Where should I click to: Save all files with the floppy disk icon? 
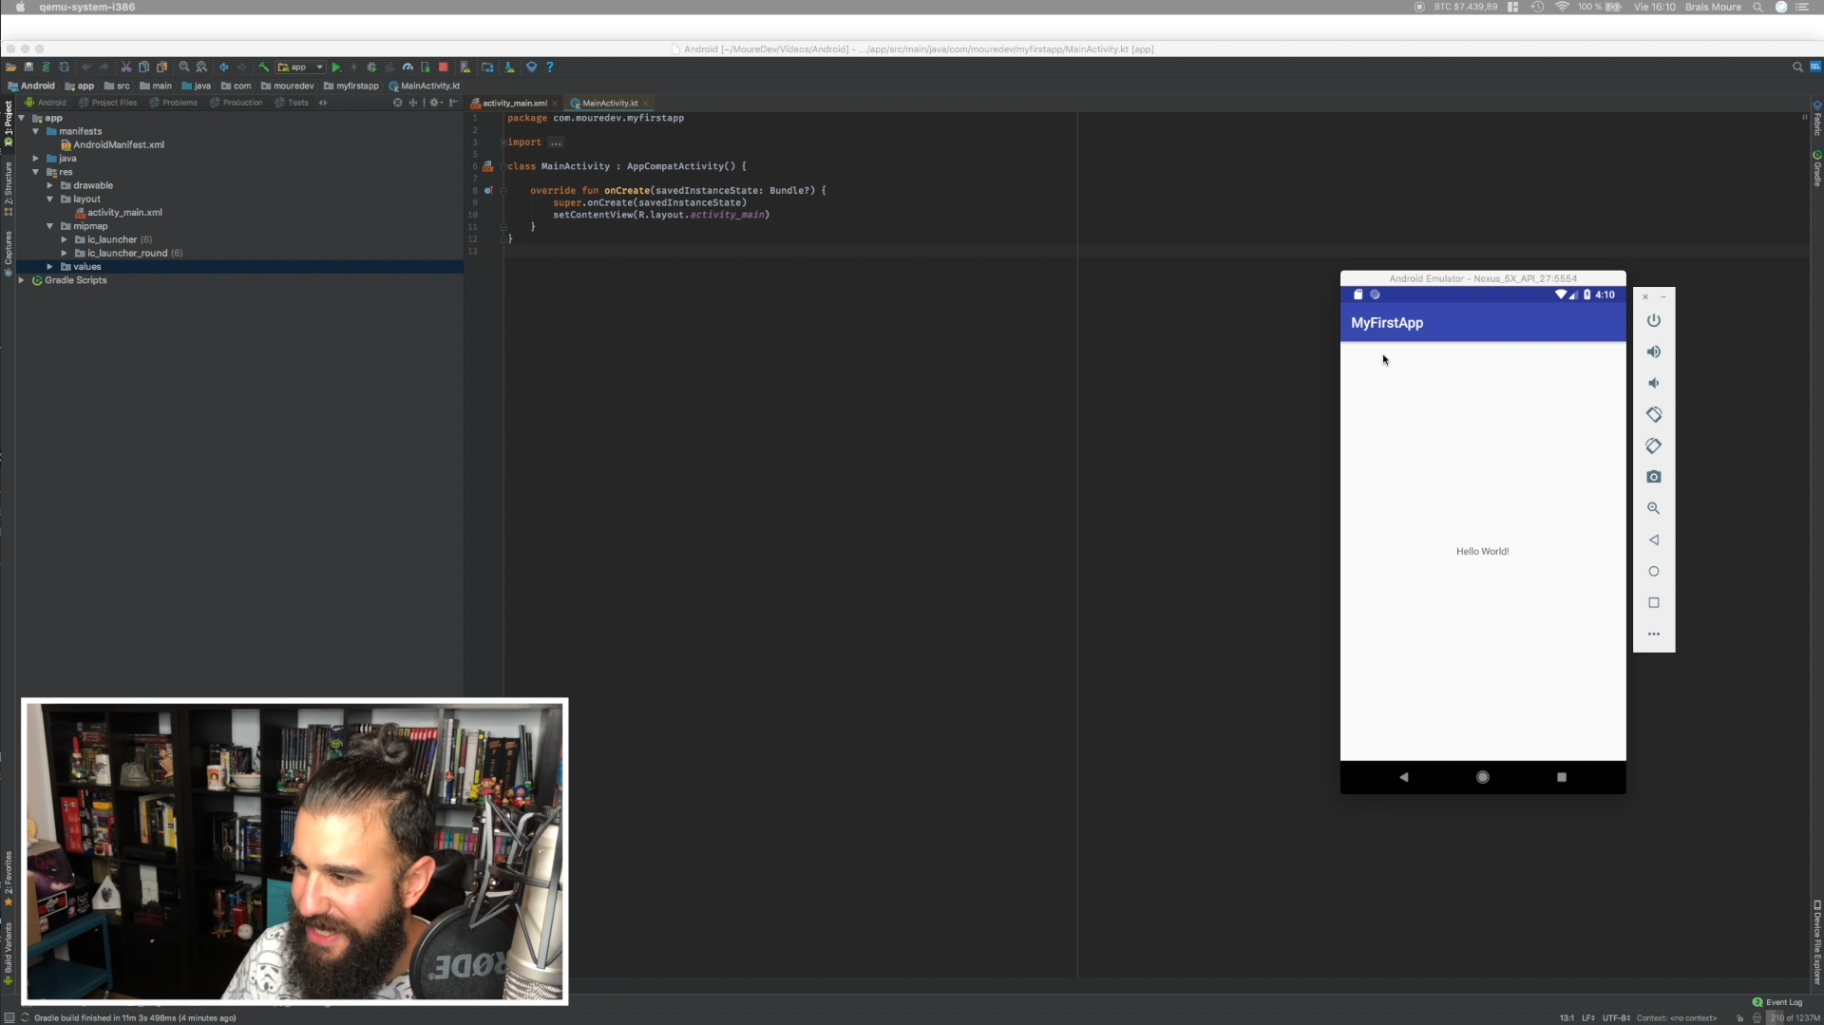pos(28,67)
